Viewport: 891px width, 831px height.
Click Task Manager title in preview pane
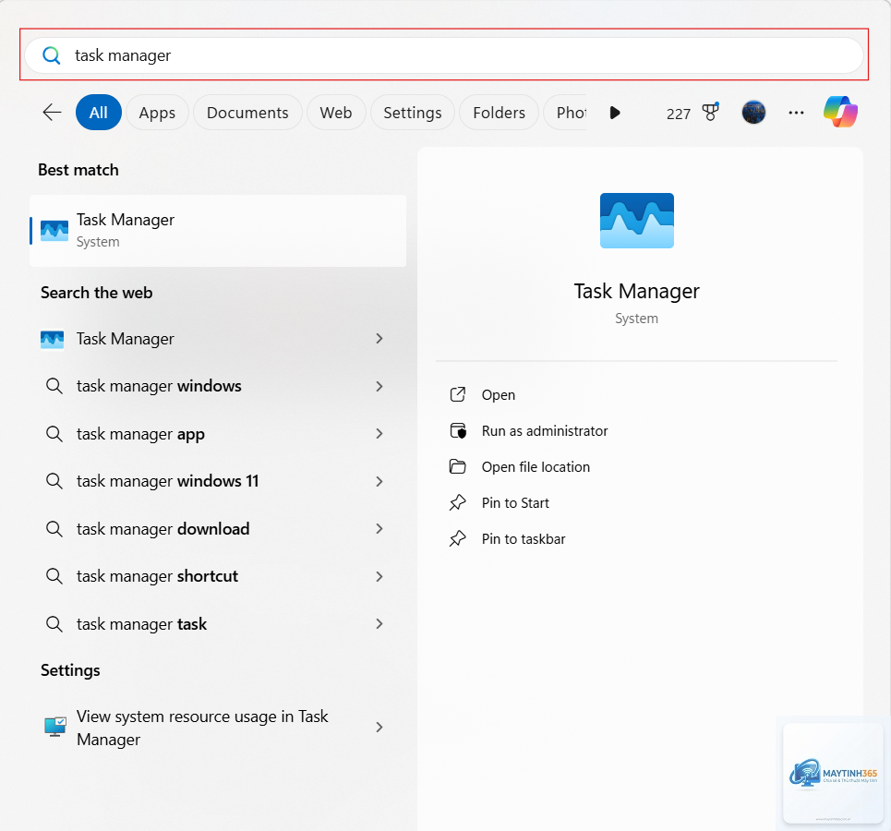click(636, 291)
